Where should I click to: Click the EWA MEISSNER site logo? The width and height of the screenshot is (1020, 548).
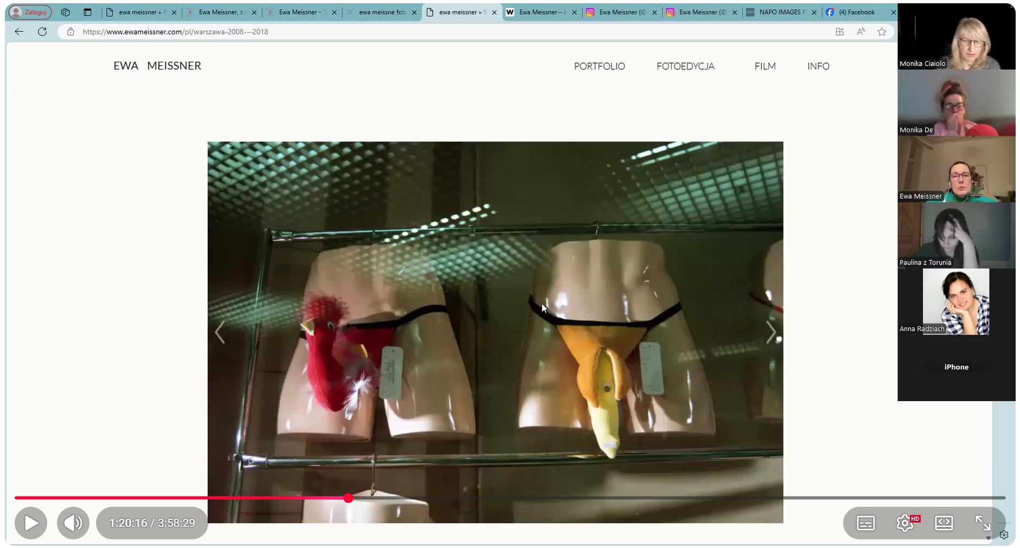[x=157, y=66]
